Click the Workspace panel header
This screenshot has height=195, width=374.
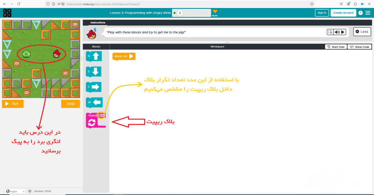tap(217, 46)
